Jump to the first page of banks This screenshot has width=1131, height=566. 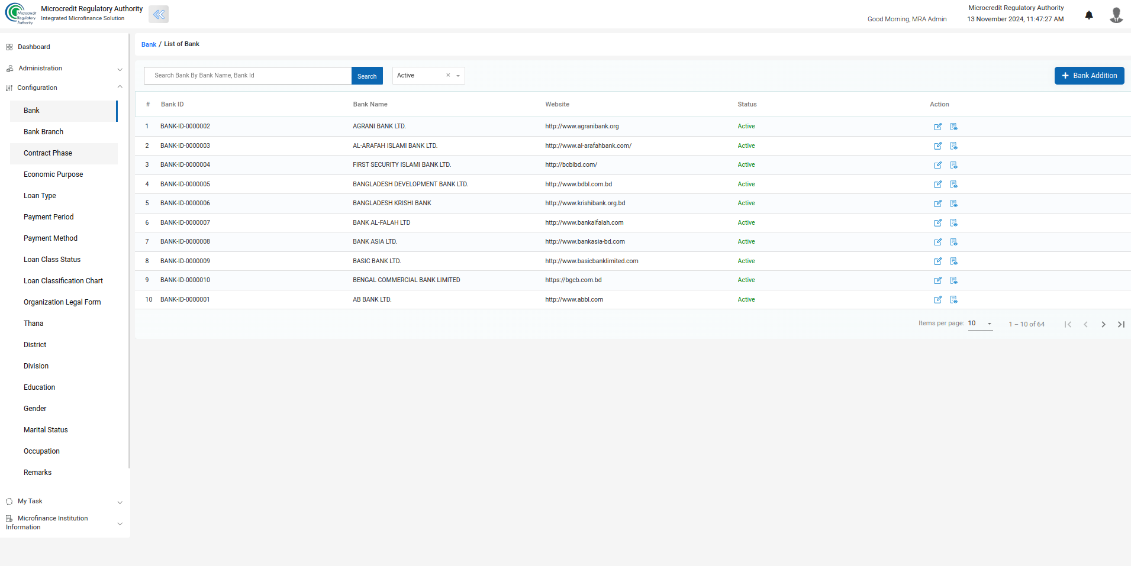[x=1068, y=324]
